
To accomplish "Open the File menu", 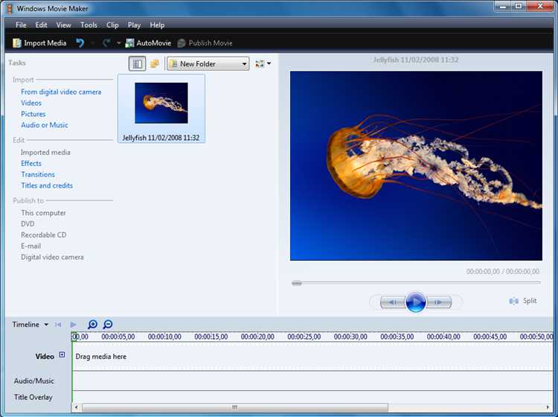I will pos(21,25).
